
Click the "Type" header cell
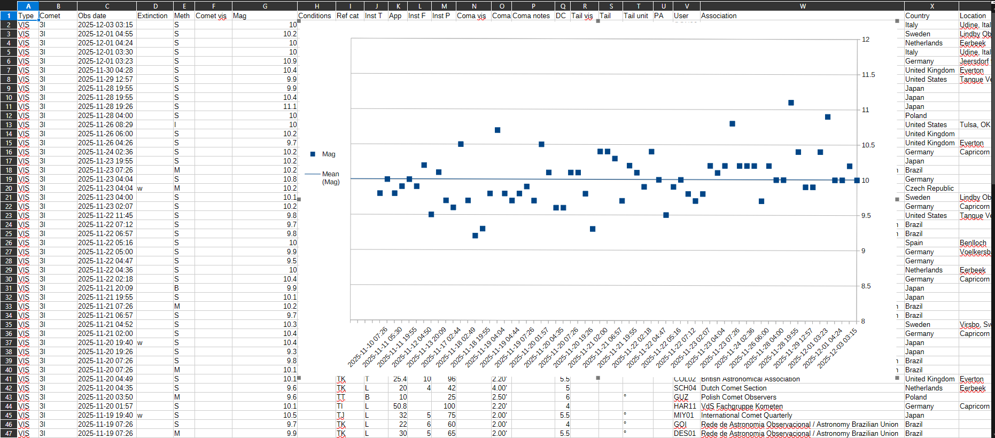pyautogui.click(x=28, y=15)
